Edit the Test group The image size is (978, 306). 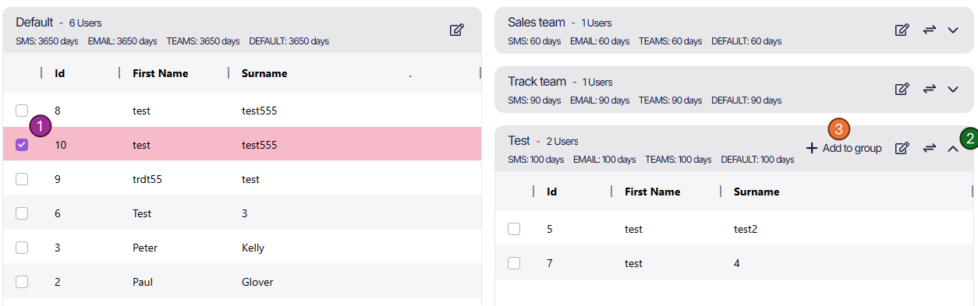coord(902,148)
